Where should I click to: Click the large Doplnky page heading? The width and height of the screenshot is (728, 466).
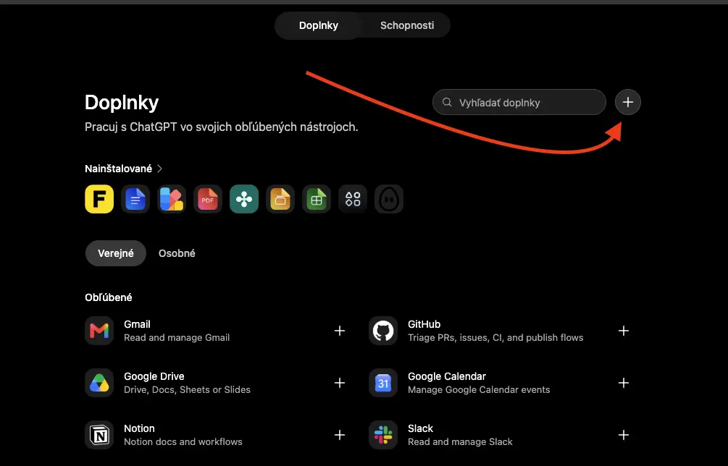122,103
